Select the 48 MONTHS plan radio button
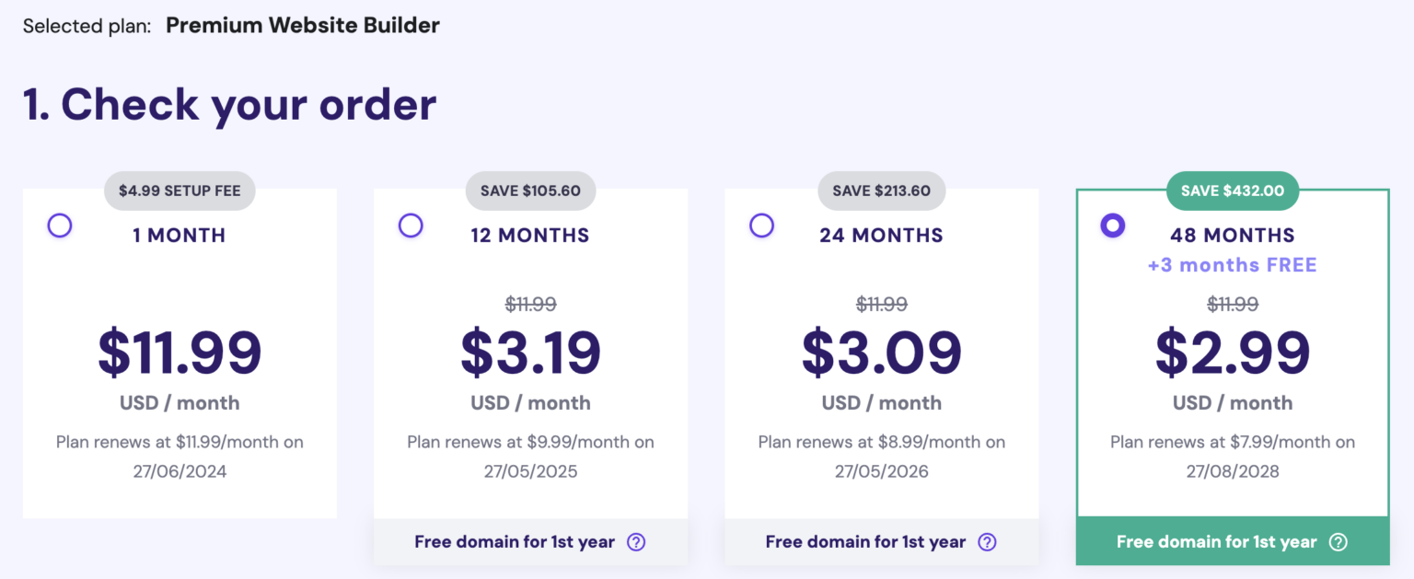 point(1112,225)
